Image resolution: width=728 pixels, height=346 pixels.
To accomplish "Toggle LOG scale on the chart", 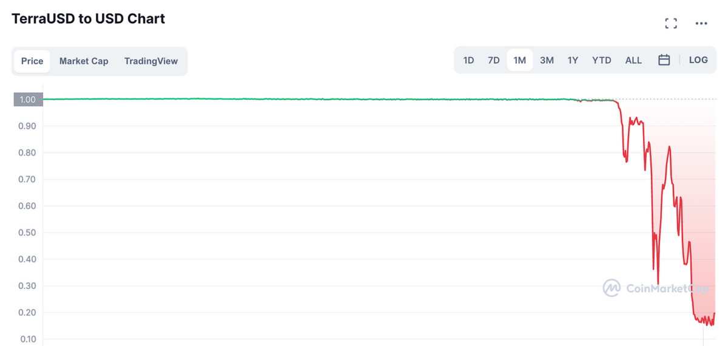I will point(698,60).
